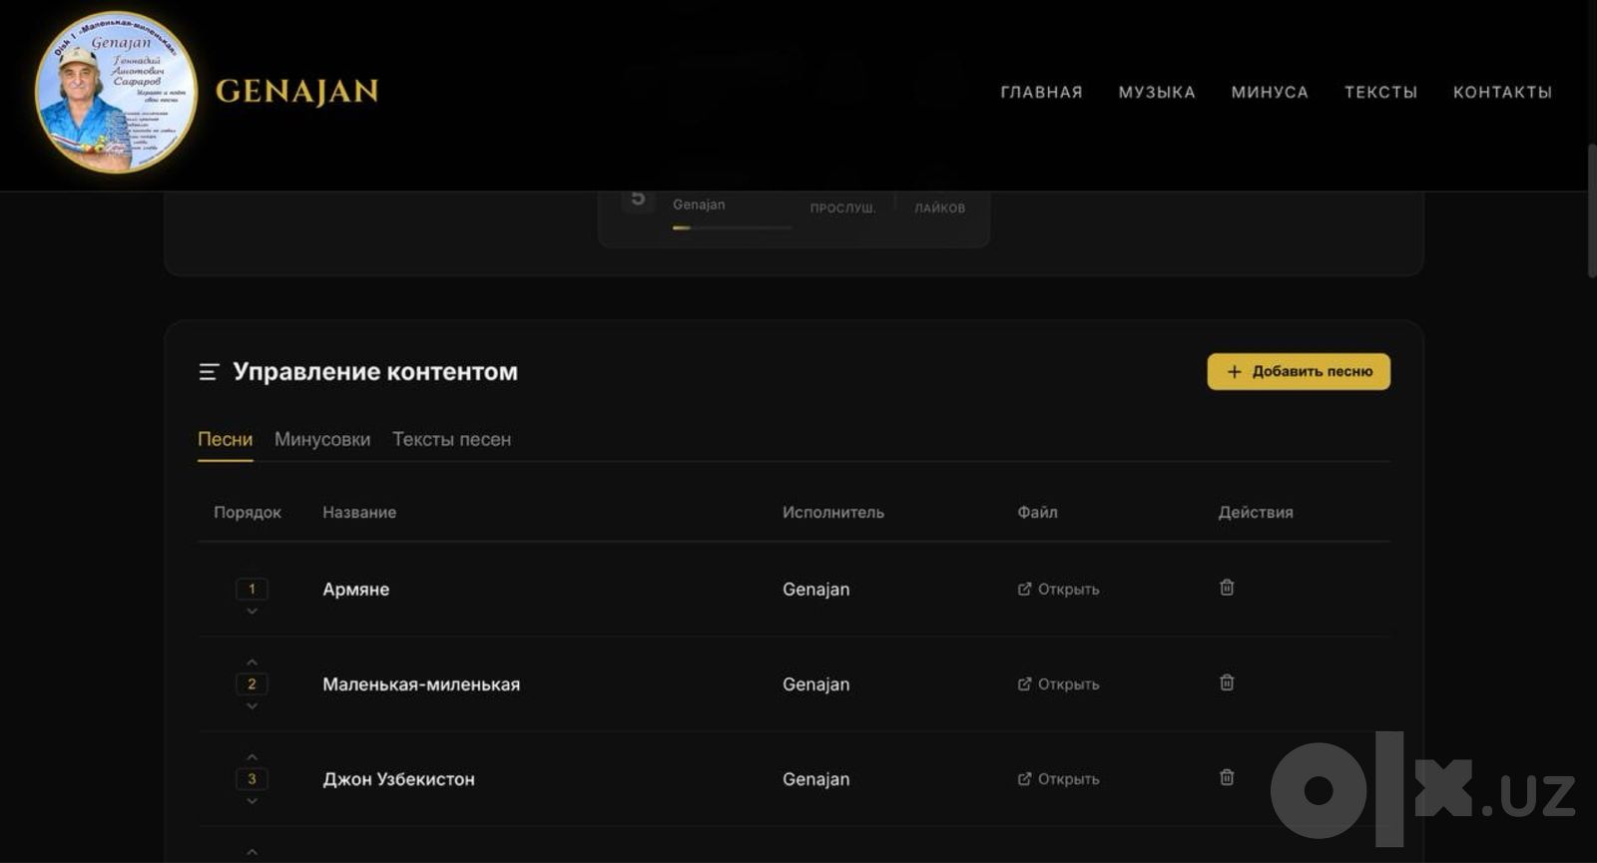Delete the Джон Узбекистон song with trash icon
This screenshot has height=863, width=1597.
coord(1227,777)
